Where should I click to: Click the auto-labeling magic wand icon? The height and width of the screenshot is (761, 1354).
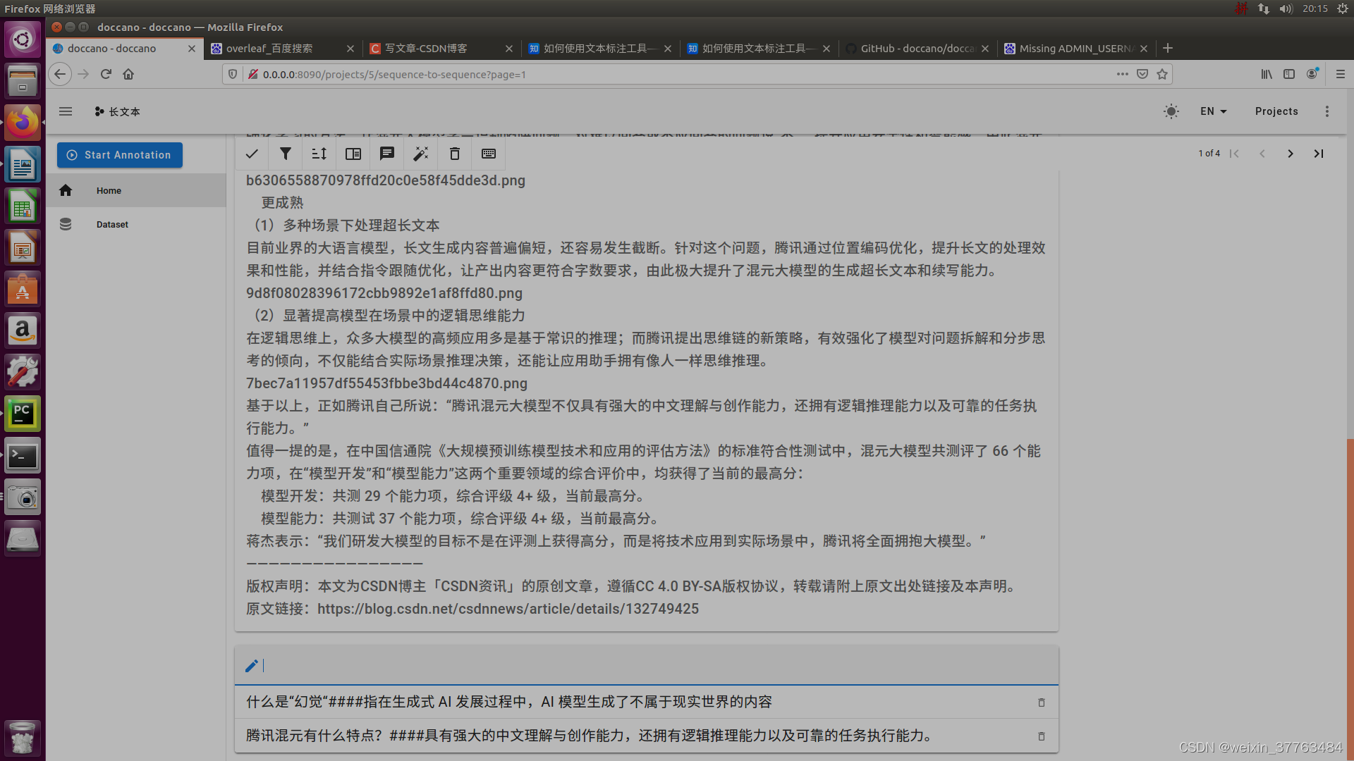[x=421, y=154]
